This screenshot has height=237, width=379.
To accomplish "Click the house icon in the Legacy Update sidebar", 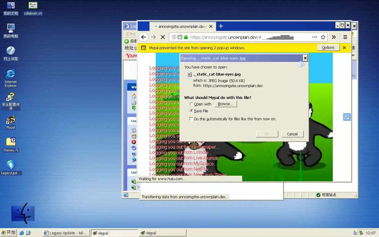I will click(x=134, y=96).
